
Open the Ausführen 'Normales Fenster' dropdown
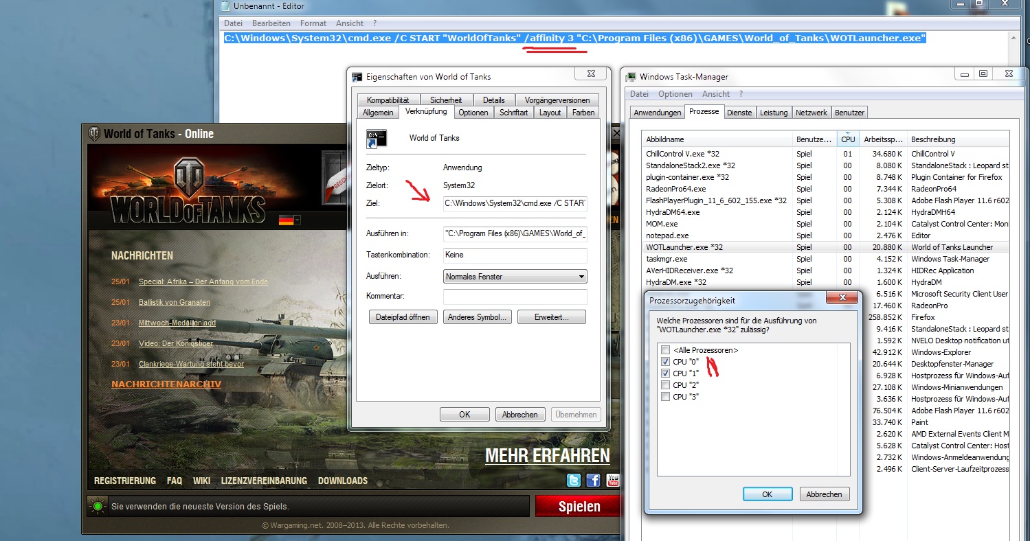(x=515, y=277)
